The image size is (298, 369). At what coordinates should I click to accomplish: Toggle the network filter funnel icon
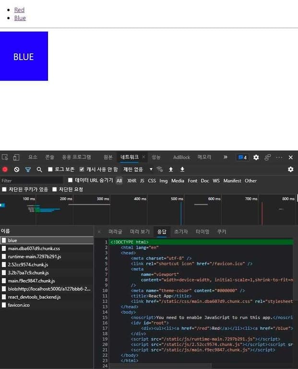point(28,170)
